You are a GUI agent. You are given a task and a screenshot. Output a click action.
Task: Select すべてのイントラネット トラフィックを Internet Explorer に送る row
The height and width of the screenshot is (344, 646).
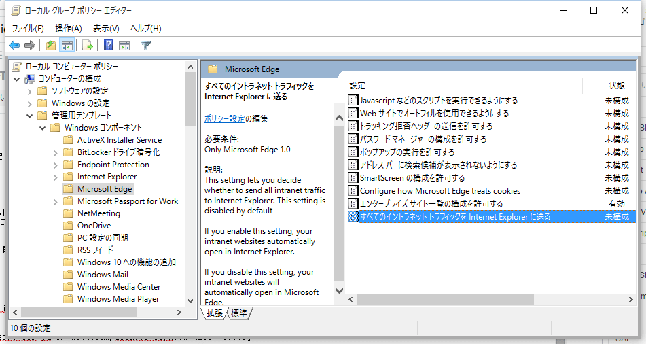coord(492,217)
